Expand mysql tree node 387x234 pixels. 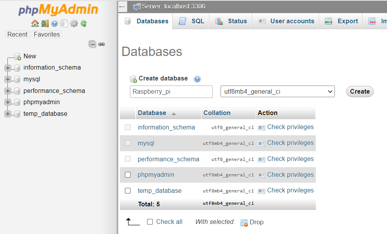coord(8,79)
